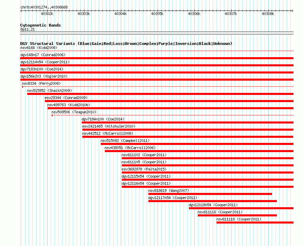Click the 40306k ruler label
Screen dimensions: 303x246
(x=194, y=14)
